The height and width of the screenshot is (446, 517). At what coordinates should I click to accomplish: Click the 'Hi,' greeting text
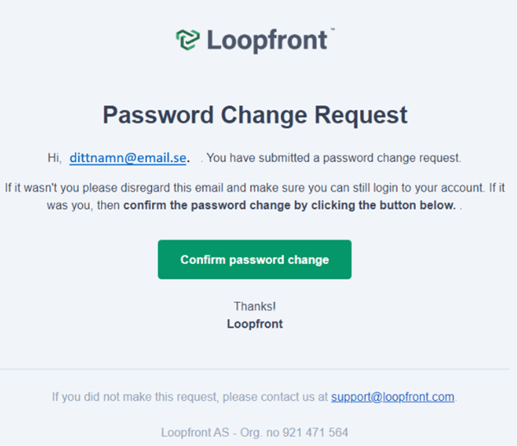pyautogui.click(x=55, y=158)
